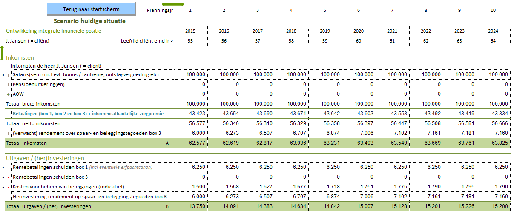511x214 pixels.
Task: Click Totaal inkomsten value for 2019
Action: coord(325,143)
